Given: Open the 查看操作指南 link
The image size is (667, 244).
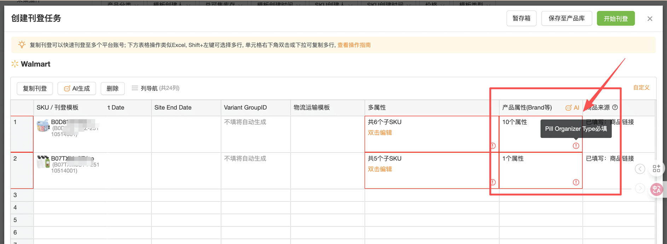Looking at the screenshot, I should tap(354, 45).
